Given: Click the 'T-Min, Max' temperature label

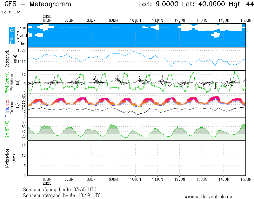Looking at the screenshot, I should pyautogui.click(x=7, y=108).
